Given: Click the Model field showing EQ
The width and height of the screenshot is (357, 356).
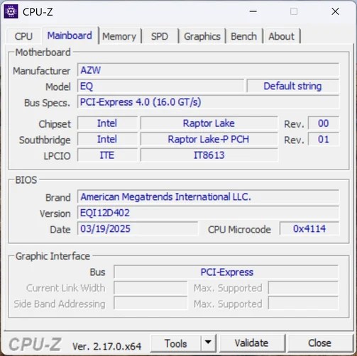Looking at the screenshot, I should tap(160, 86).
